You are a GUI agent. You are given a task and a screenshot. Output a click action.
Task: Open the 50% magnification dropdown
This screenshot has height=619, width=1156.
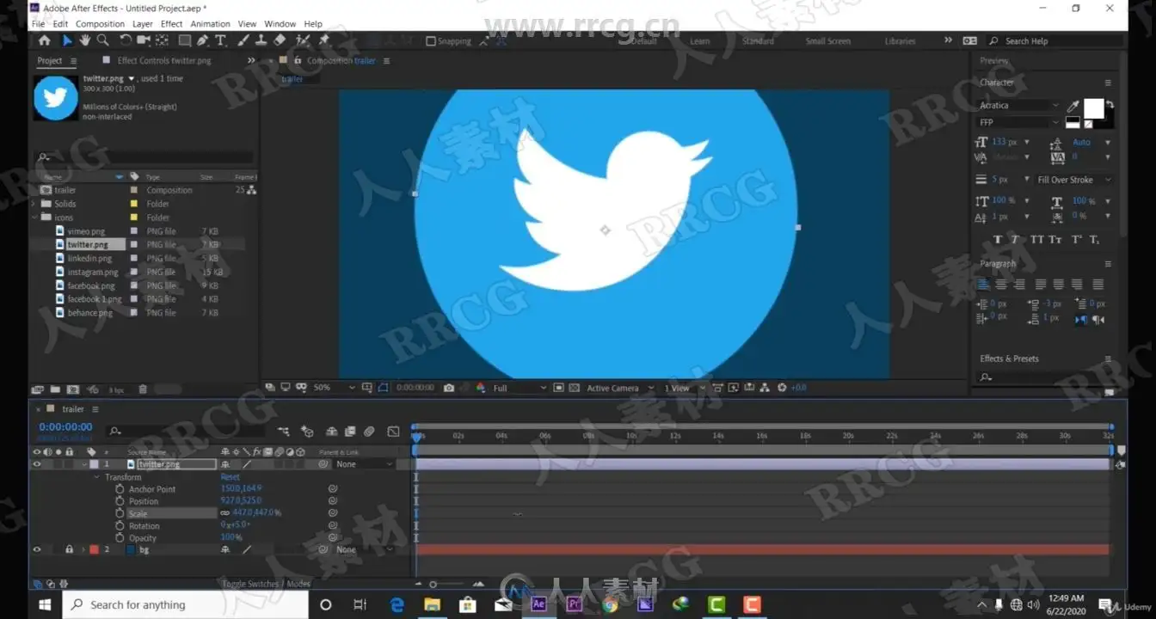tap(334, 388)
